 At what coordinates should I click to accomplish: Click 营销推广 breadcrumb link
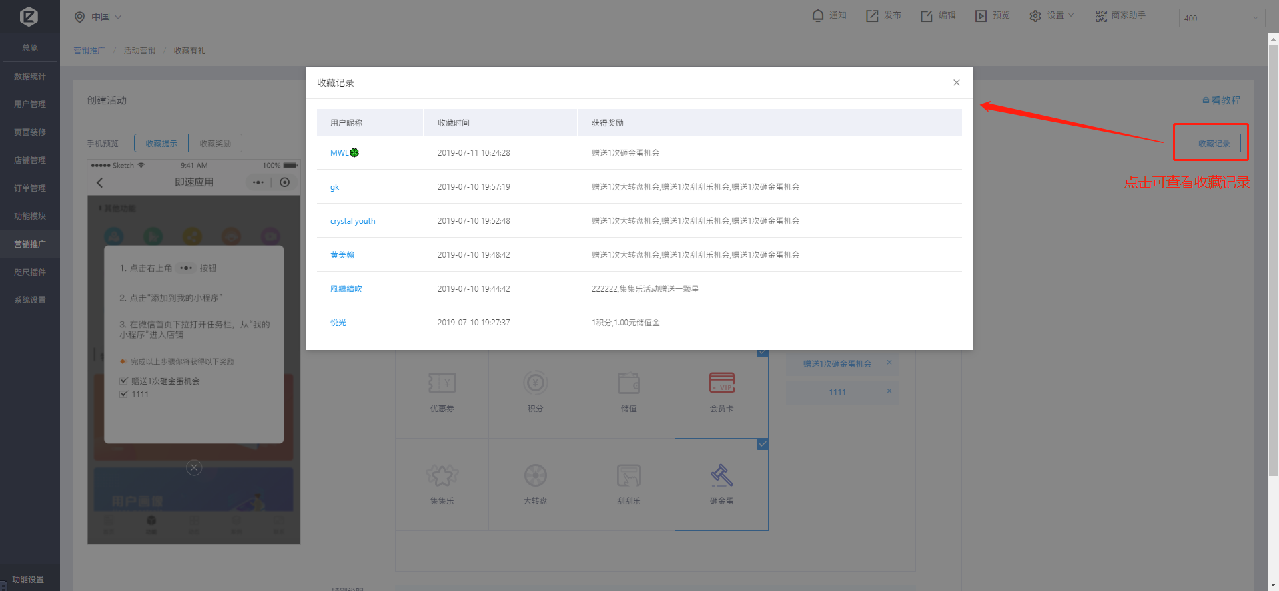click(89, 51)
